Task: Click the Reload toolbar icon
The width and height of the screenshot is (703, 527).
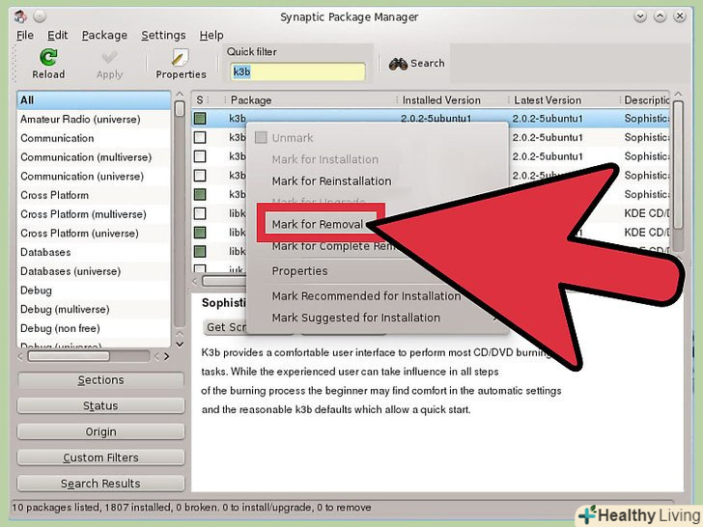Action: 48,57
